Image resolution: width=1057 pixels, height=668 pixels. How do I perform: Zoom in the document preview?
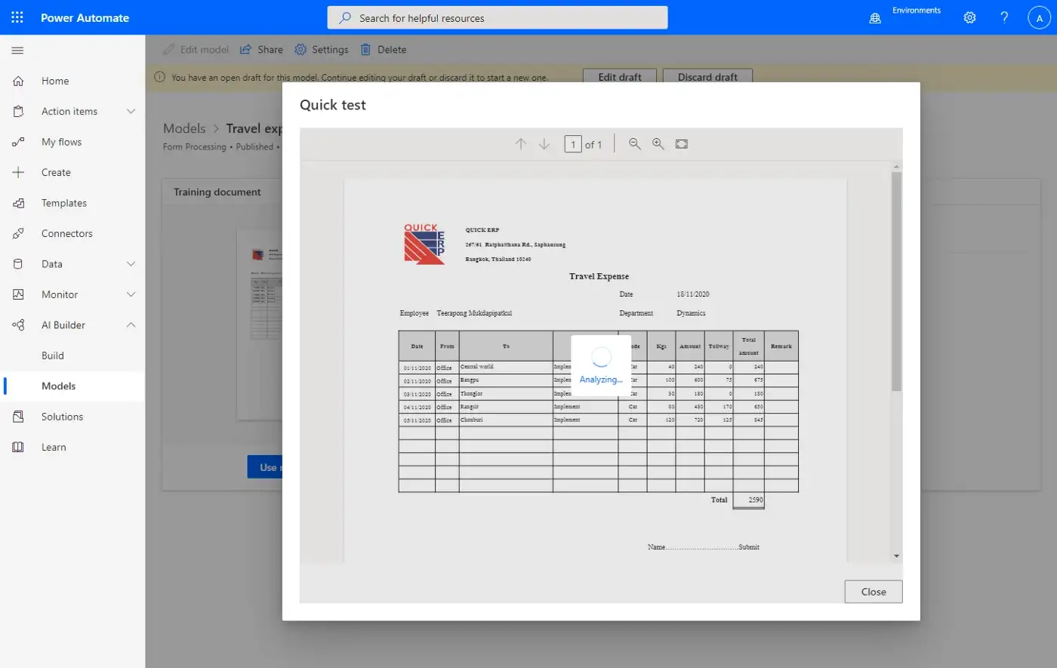point(658,144)
